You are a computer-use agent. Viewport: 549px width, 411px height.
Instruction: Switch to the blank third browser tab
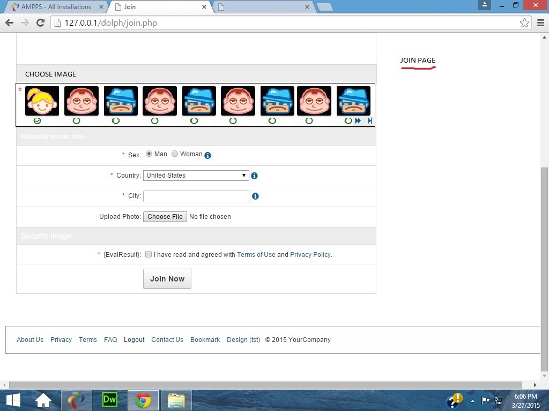(263, 6)
